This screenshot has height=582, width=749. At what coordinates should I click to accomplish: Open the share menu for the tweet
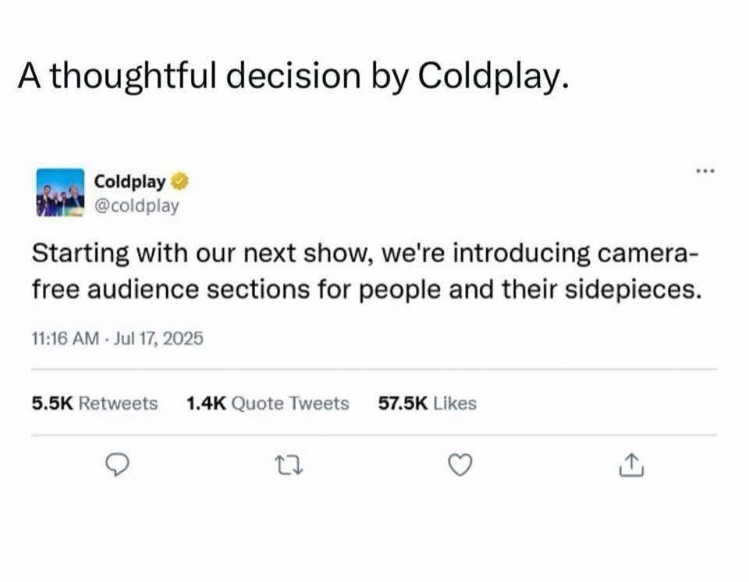(x=630, y=464)
